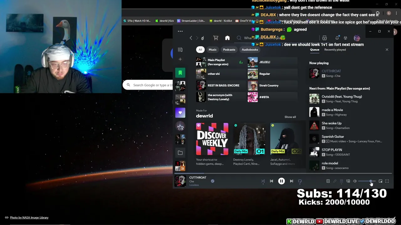The width and height of the screenshot is (401, 225).
Task: Pause the current song
Action: (x=281, y=181)
